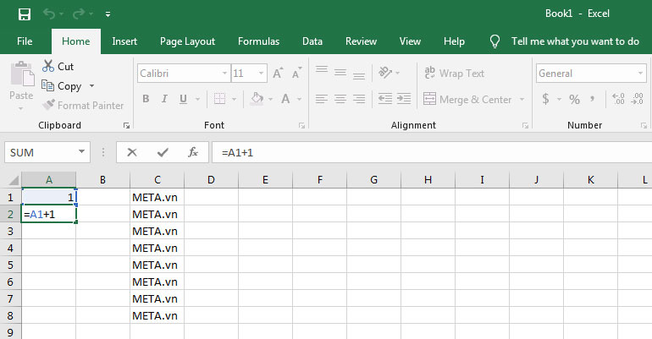Click Increase Font Size icon
This screenshot has height=339, width=652.
[279, 74]
